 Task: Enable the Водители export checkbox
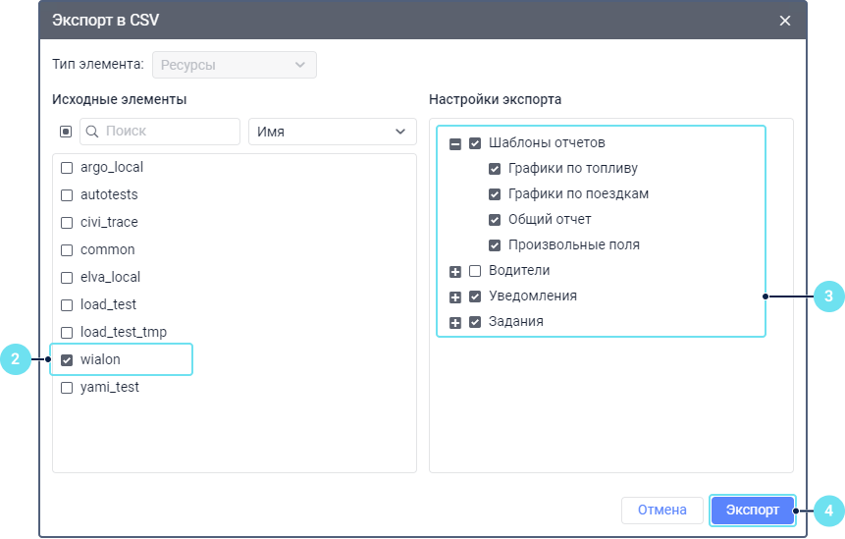coord(475,271)
